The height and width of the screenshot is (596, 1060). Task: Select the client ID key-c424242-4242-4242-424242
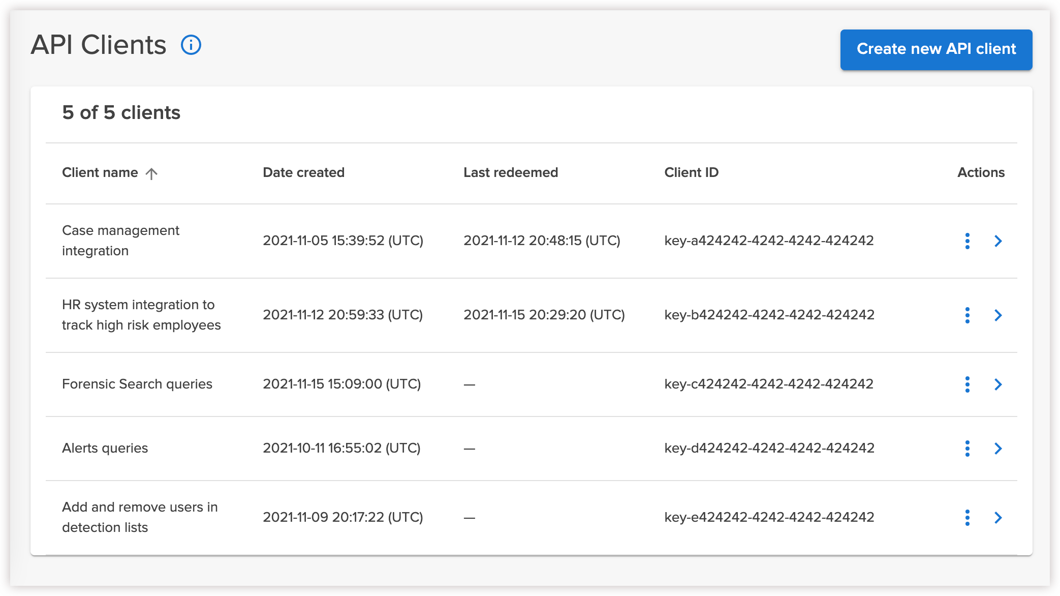(x=770, y=384)
